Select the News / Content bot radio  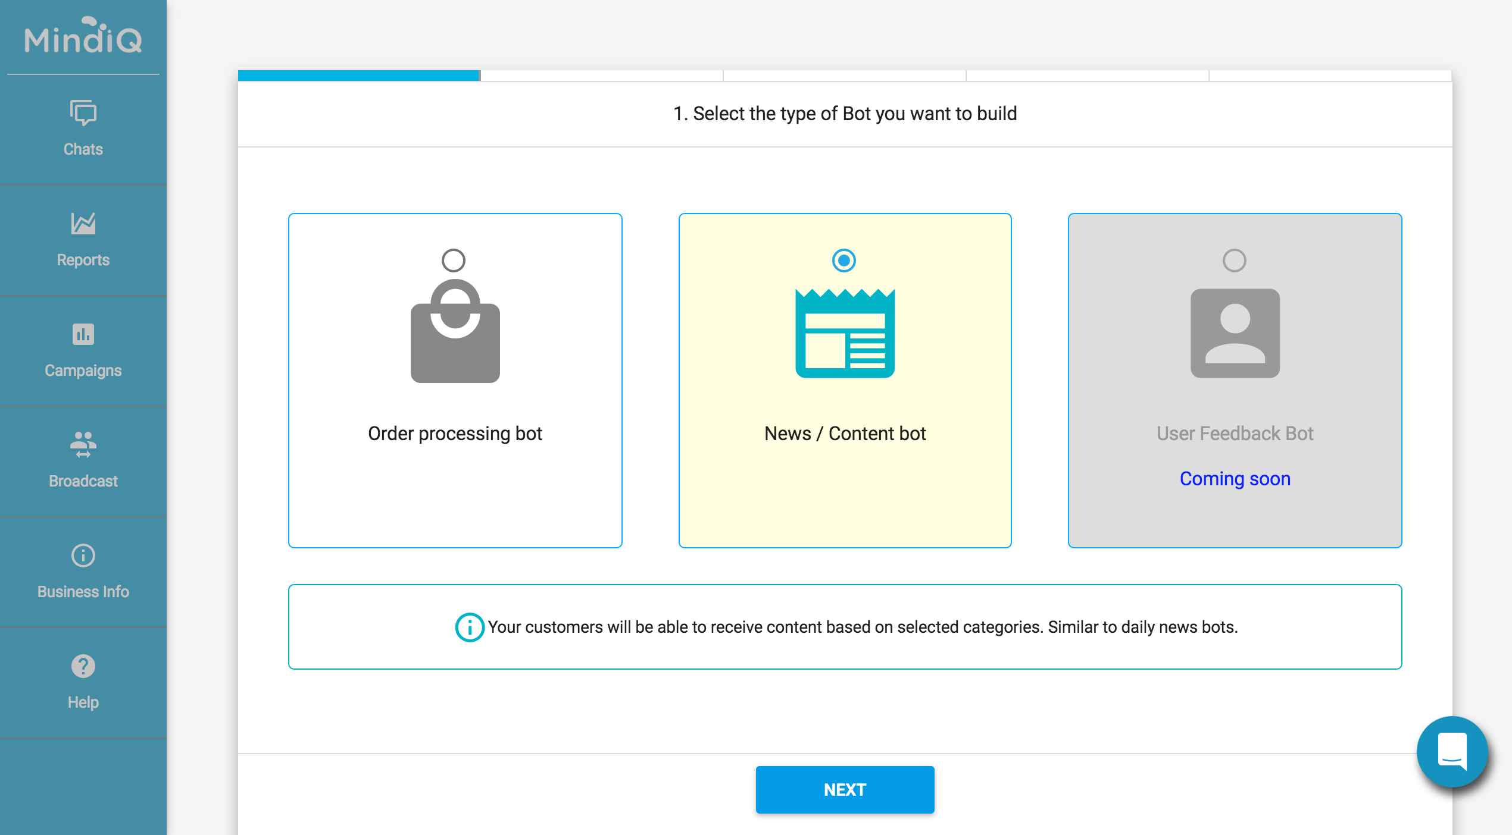844,260
